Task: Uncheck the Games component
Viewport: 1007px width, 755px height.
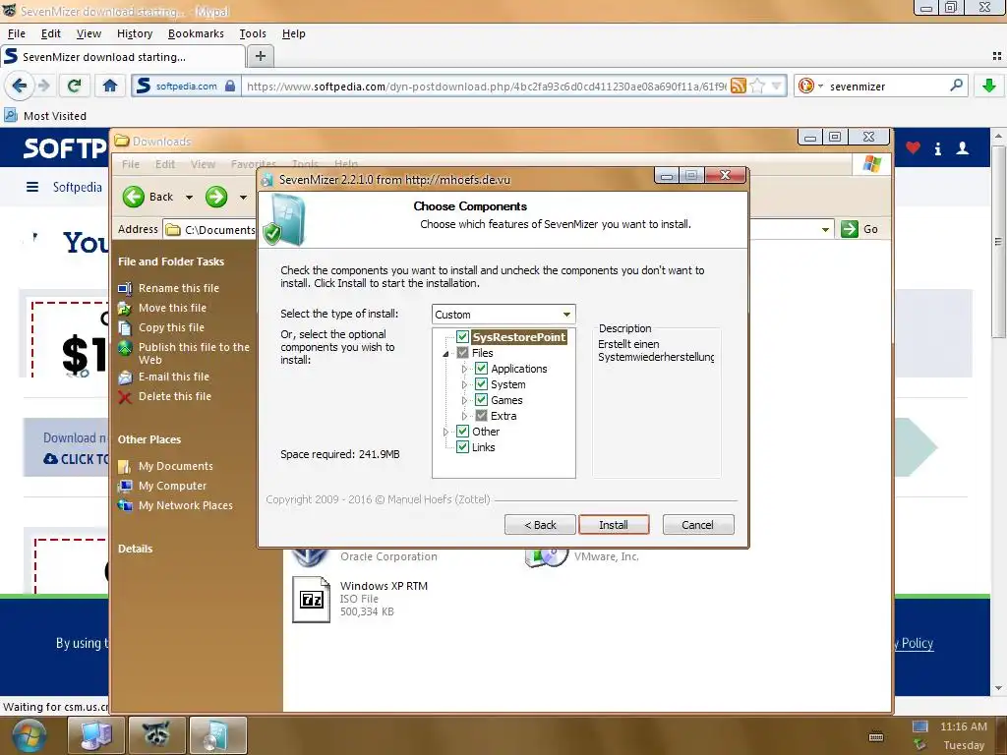Action: [x=481, y=400]
